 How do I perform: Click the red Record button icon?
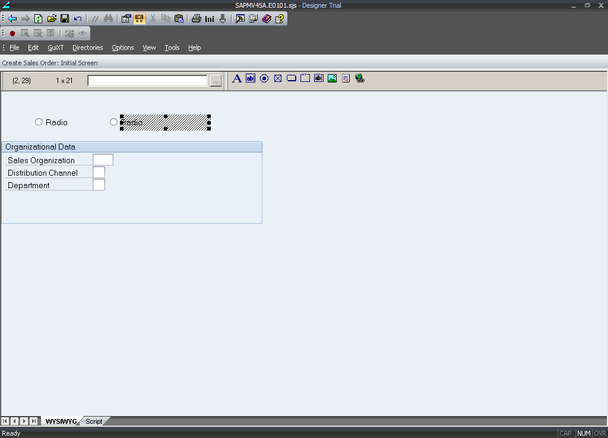click(x=12, y=33)
